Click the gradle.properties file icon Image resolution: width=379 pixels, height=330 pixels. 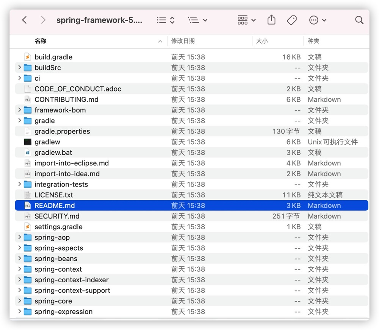[28, 131]
